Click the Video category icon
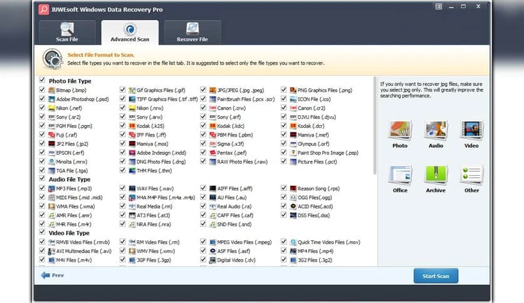Screen dimensions: 524x303 click(x=471, y=130)
